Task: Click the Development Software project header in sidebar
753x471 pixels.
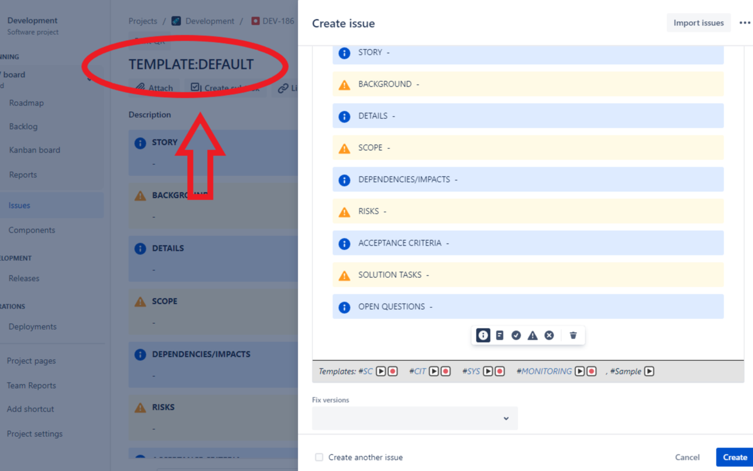Action: [x=32, y=26]
